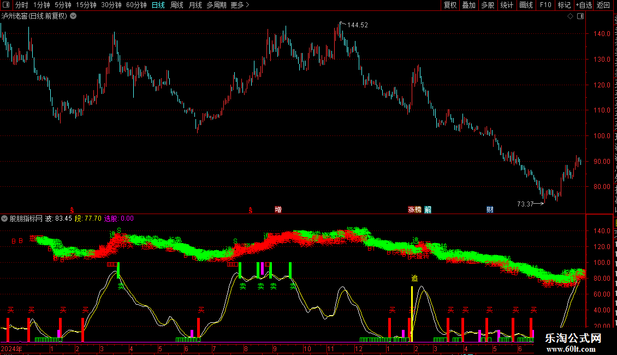Click the 财 financial report marker
This screenshot has height=355, width=617.
490,209
